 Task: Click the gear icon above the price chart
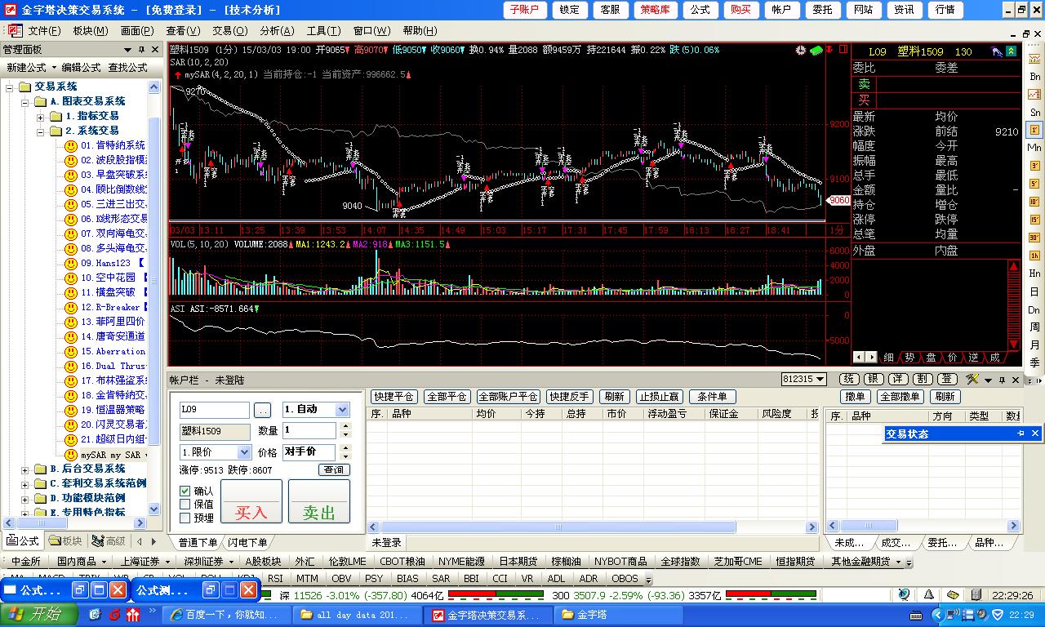click(x=801, y=51)
